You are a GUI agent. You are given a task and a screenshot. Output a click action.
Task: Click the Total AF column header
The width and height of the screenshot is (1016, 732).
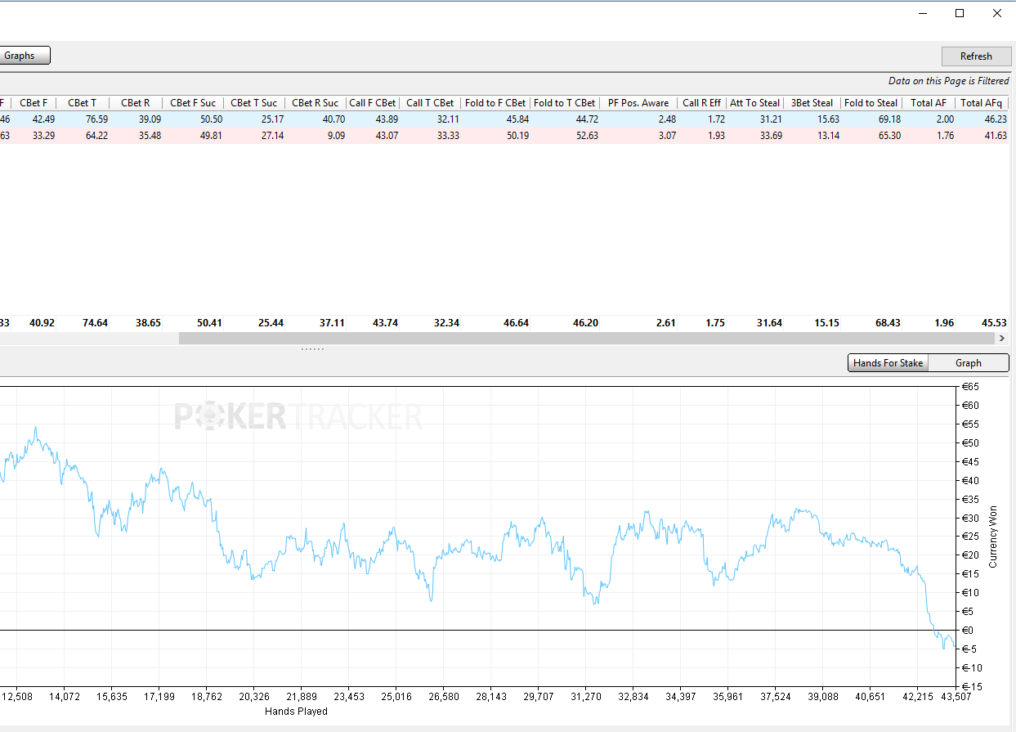tap(929, 103)
